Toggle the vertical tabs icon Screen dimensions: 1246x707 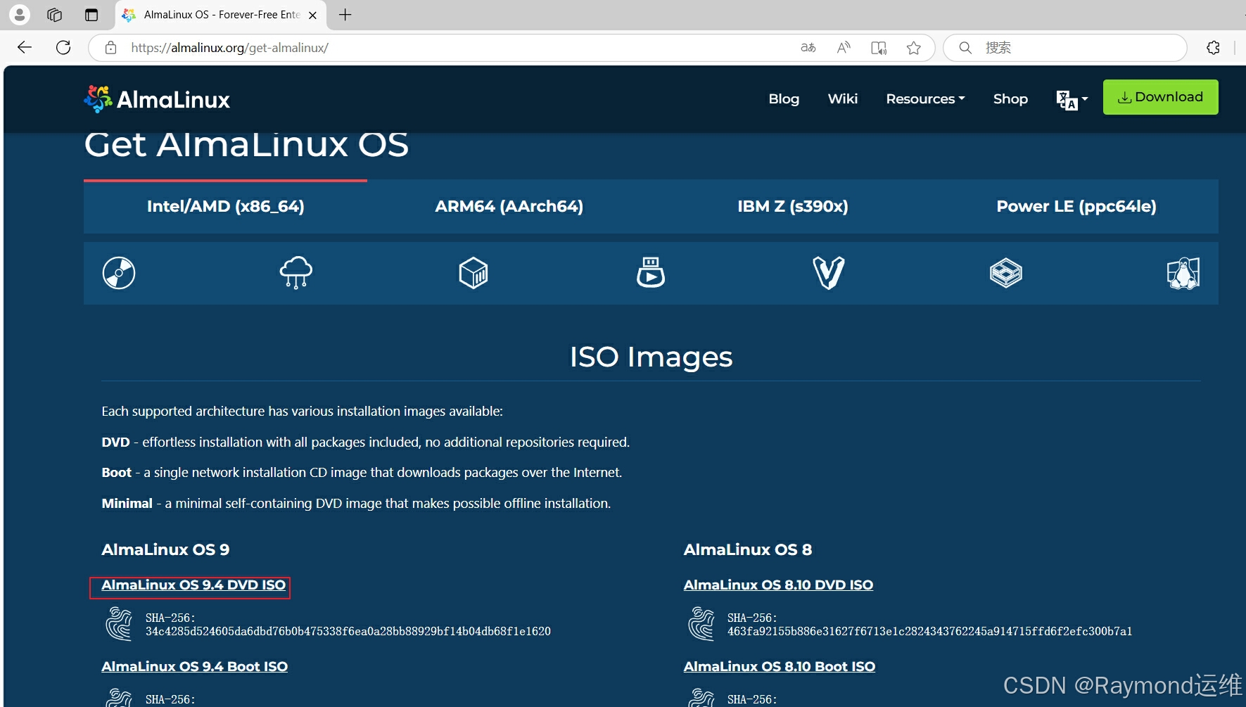(x=91, y=15)
